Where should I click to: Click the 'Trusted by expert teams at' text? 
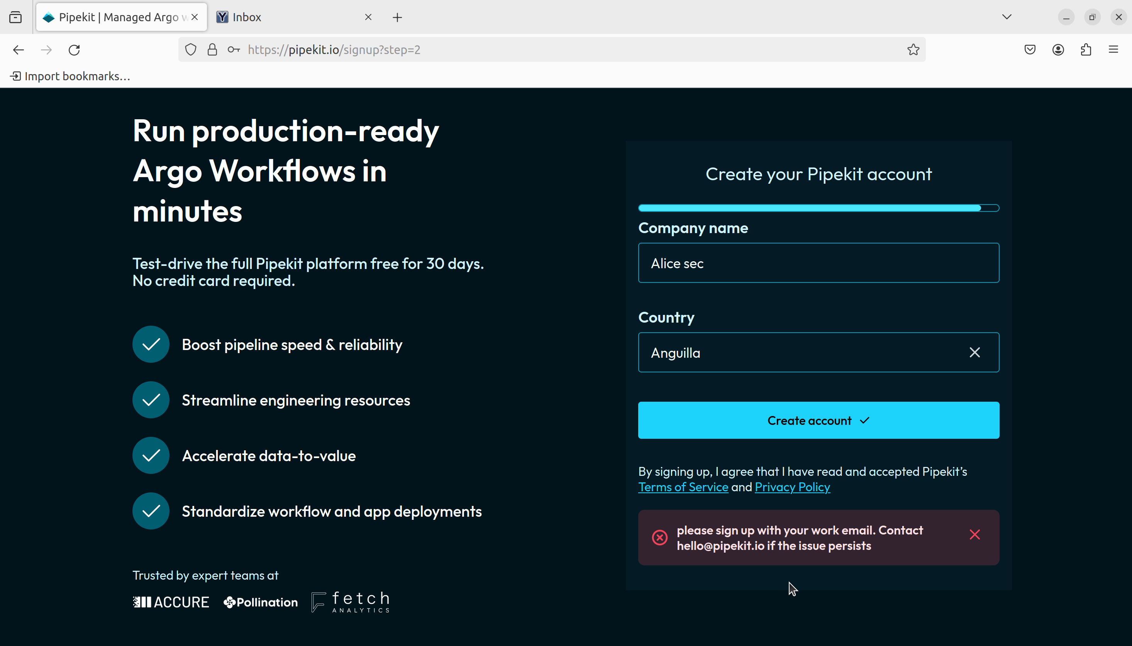[205, 575]
